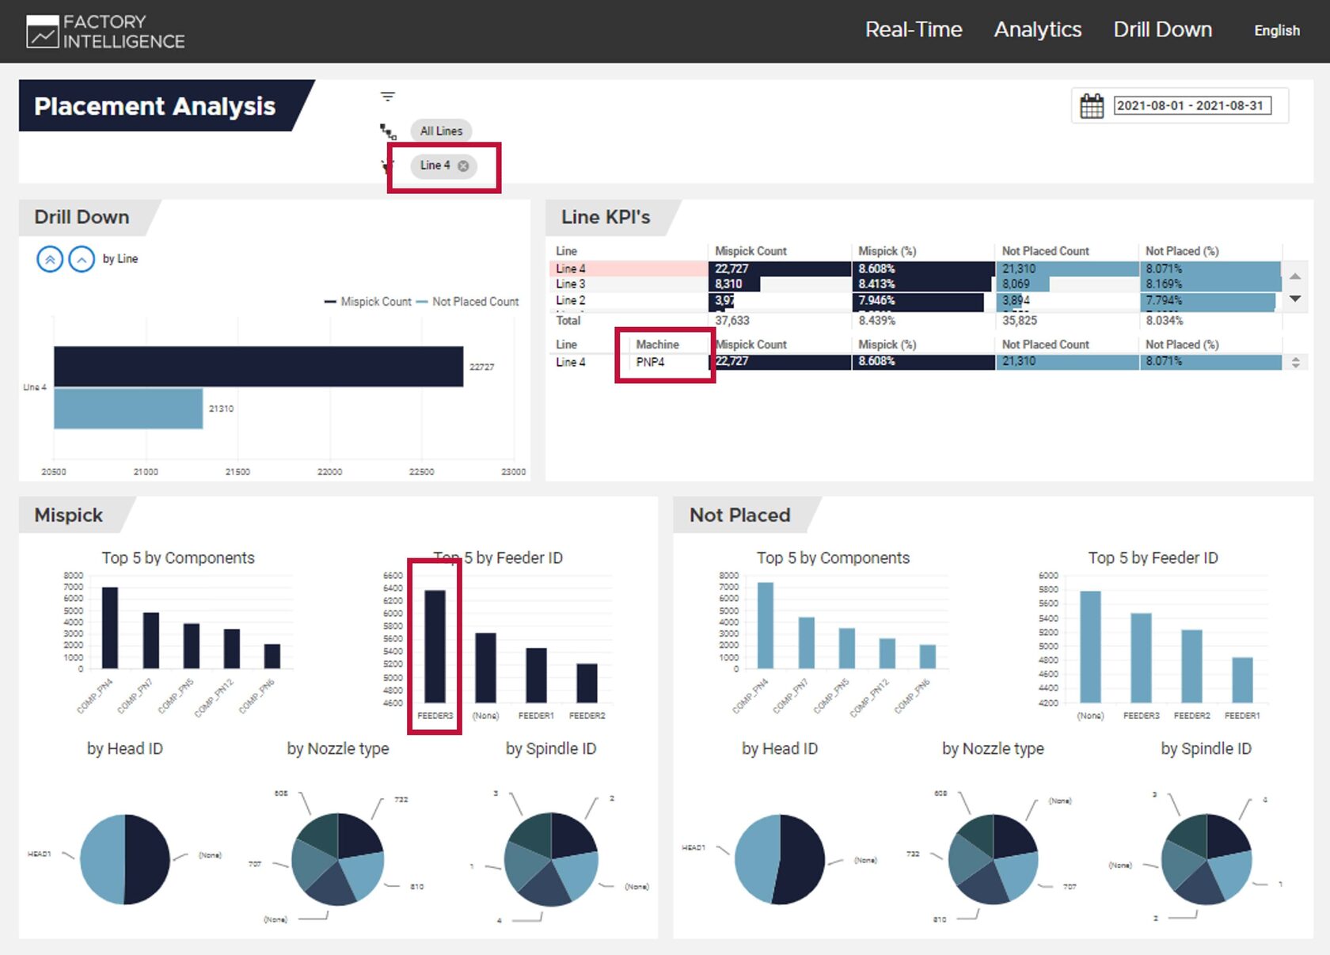Sort by Mispick Count column header in Line table
Image resolution: width=1330 pixels, height=955 pixels.
click(x=750, y=251)
